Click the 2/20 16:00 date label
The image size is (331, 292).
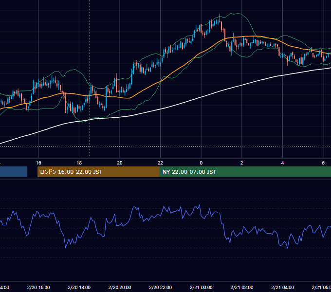(38, 287)
